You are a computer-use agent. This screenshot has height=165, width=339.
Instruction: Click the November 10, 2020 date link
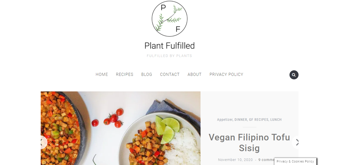click(x=235, y=160)
